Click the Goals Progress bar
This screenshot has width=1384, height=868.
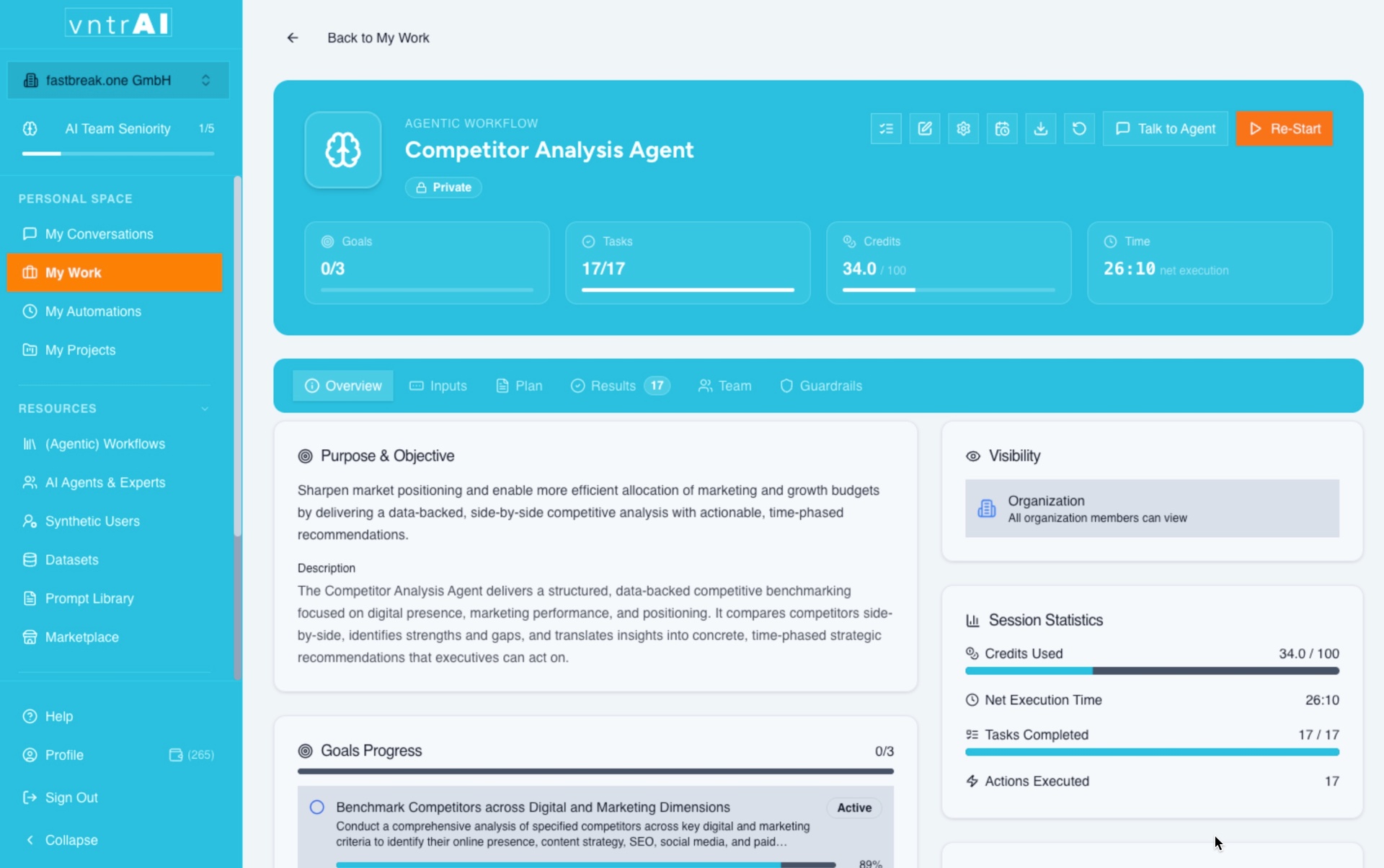pyautogui.click(x=595, y=771)
